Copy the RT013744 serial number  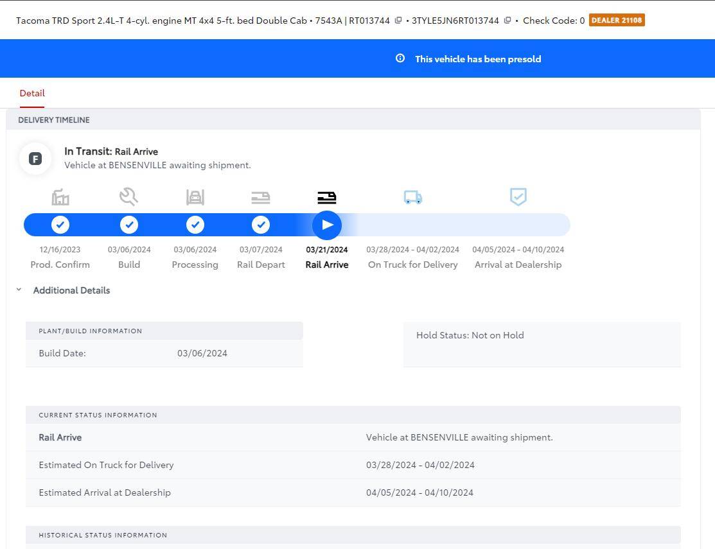coord(398,21)
